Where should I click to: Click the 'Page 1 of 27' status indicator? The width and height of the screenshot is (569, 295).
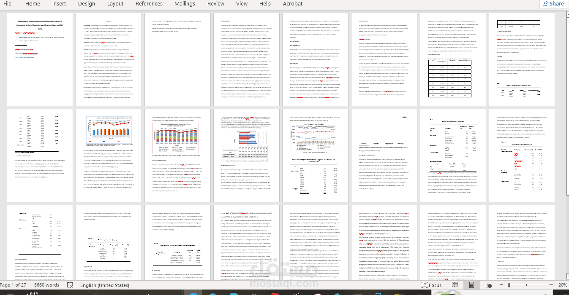pyautogui.click(x=14, y=285)
